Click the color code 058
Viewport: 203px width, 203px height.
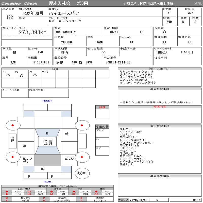40,52
